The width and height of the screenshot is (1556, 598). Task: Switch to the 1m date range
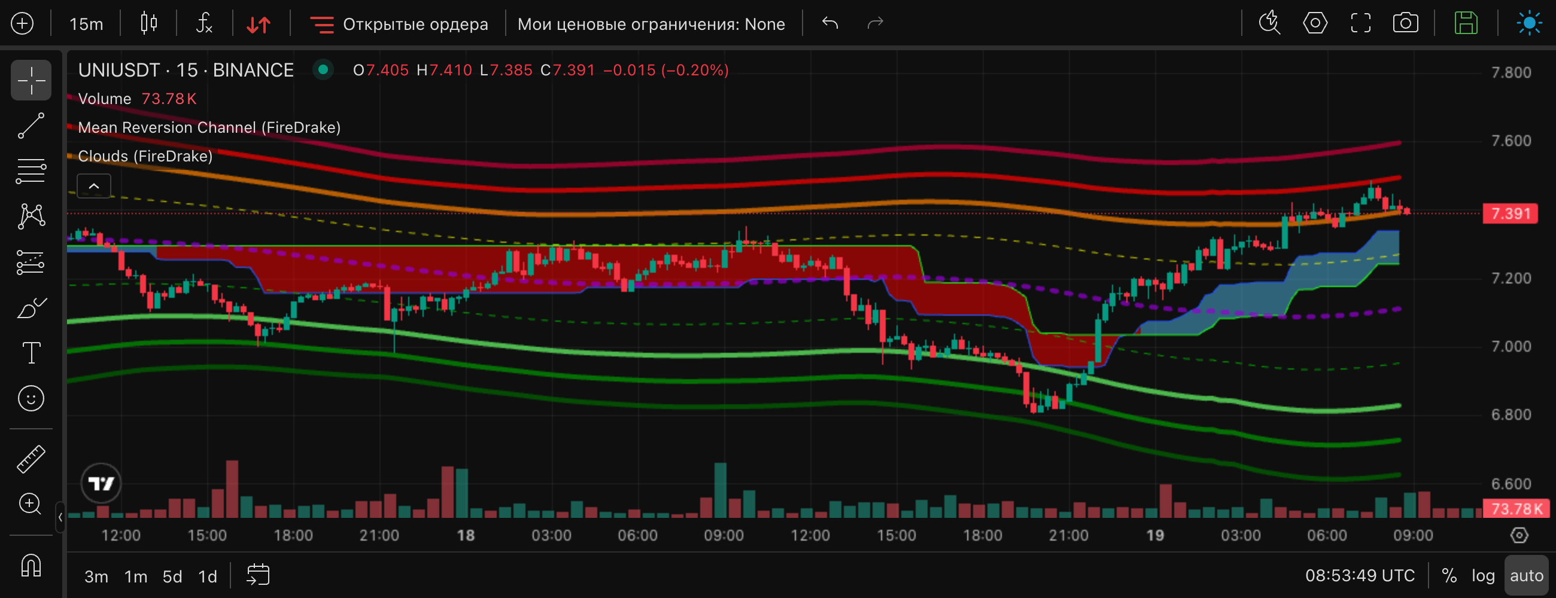[x=136, y=576]
